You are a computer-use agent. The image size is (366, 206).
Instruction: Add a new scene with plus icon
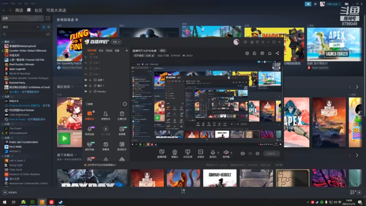pos(127,50)
